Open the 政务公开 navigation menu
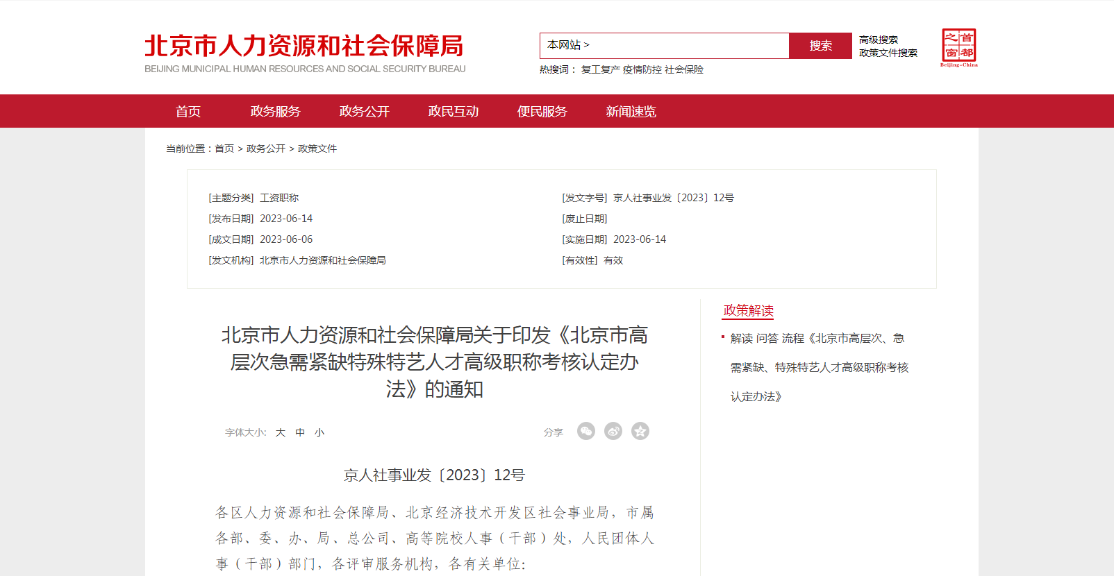Image resolution: width=1114 pixels, height=576 pixels. [365, 112]
